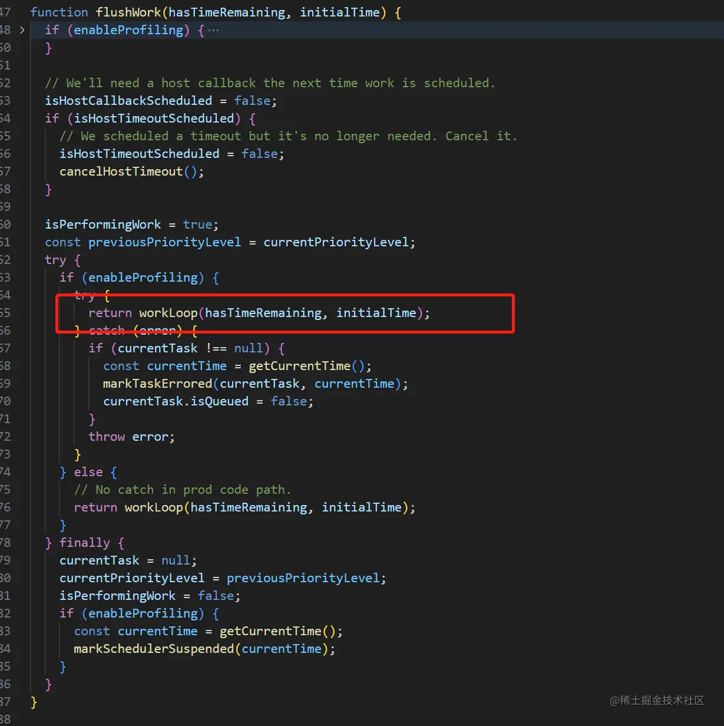Click currentTask.isQueued = false line
Screen dimensions: 724x726
[208, 401]
